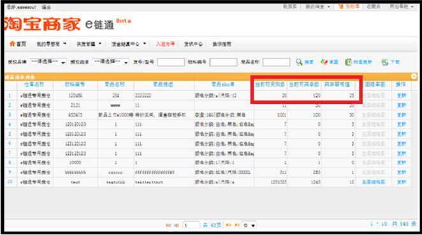422x235 pixels.
Task: Click the 退出 logout link
Action: pyautogui.click(x=46, y=7)
